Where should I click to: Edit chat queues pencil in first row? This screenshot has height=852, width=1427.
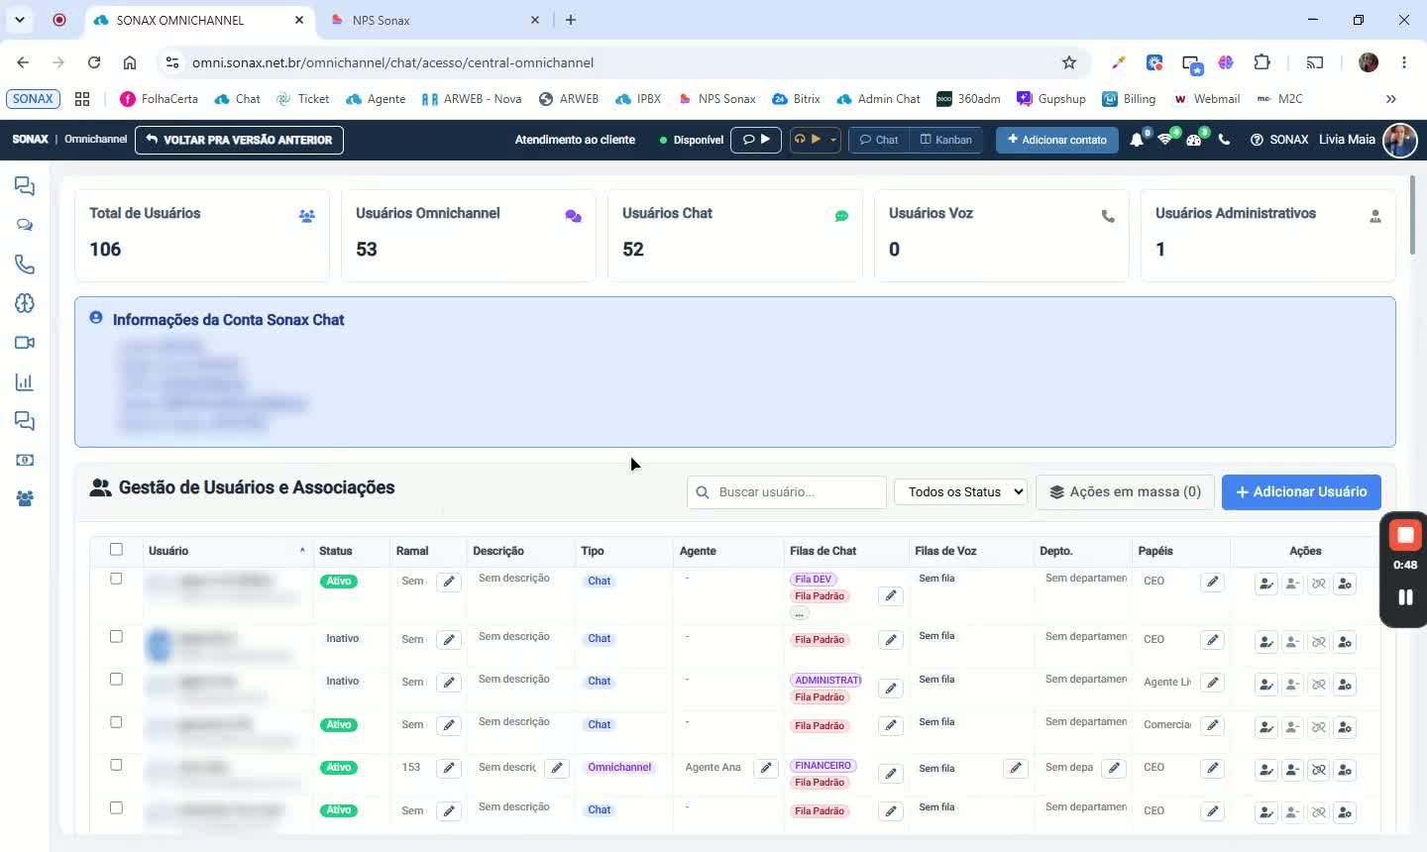[891, 595]
